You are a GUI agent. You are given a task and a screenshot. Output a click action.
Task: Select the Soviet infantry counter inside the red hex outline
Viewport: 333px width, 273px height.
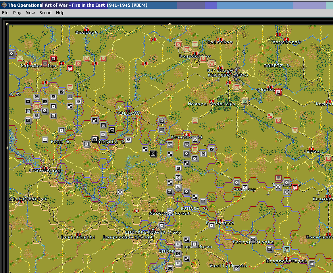[x=37, y=106]
